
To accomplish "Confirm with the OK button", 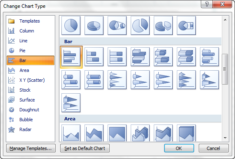I will [179, 148].
